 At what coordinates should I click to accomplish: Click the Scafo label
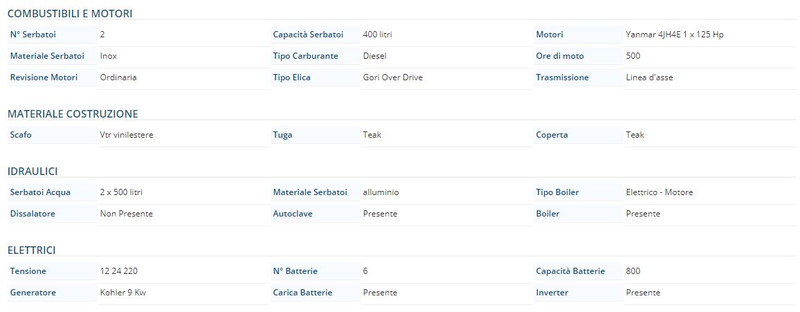tap(21, 135)
